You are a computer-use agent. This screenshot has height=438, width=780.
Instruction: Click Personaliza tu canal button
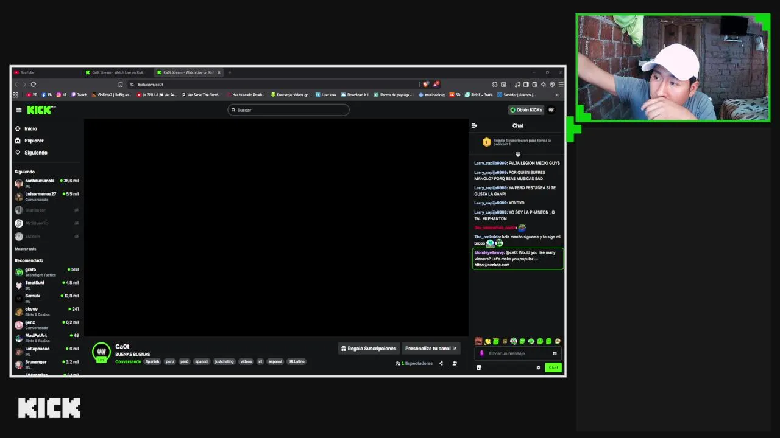click(x=431, y=349)
